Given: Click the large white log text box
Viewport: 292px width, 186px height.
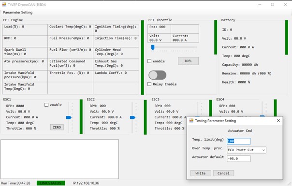Looking at the screenshot, I should (59, 159).
